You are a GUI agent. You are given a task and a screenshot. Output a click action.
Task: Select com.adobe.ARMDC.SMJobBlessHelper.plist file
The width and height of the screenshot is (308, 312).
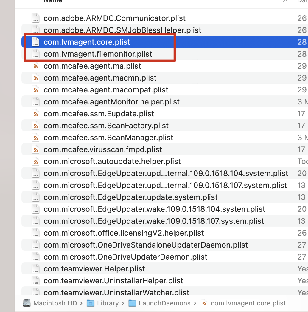[122, 30]
